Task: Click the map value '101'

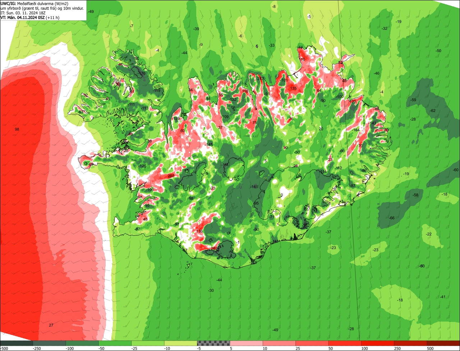Action: (x=284, y=80)
